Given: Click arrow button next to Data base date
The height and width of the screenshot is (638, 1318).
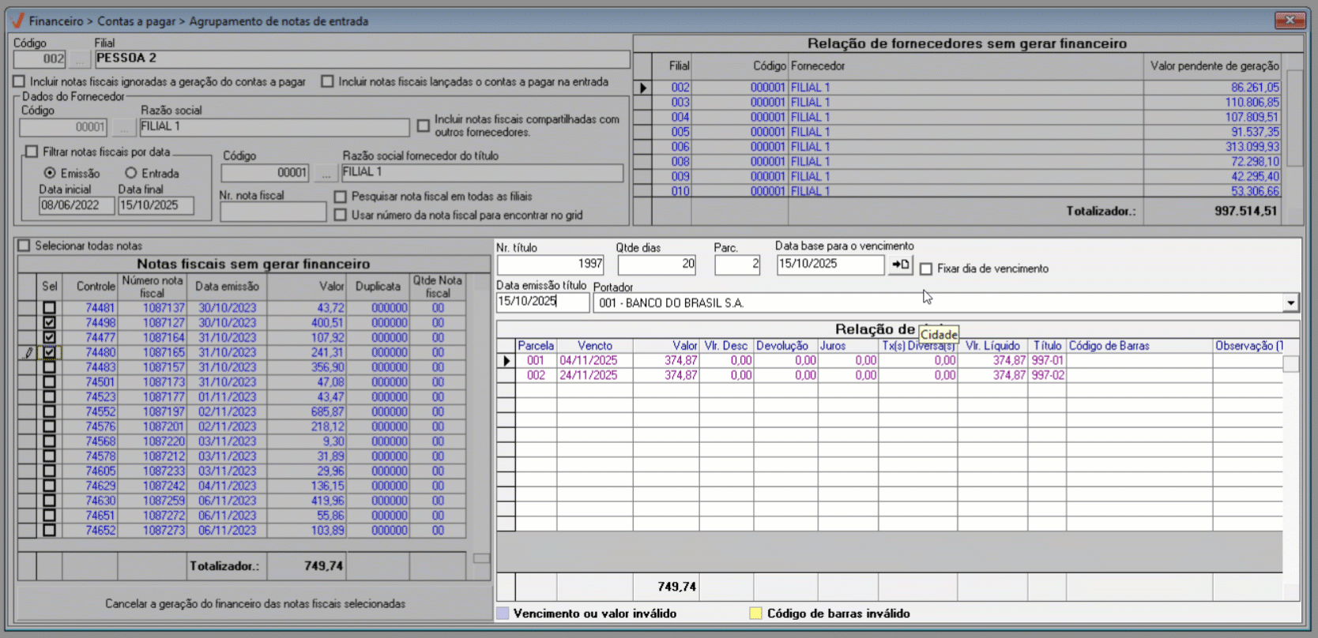Looking at the screenshot, I should (x=900, y=265).
